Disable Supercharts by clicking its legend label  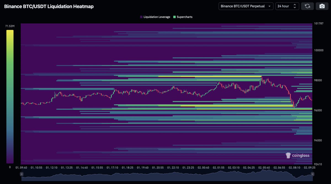point(184,17)
